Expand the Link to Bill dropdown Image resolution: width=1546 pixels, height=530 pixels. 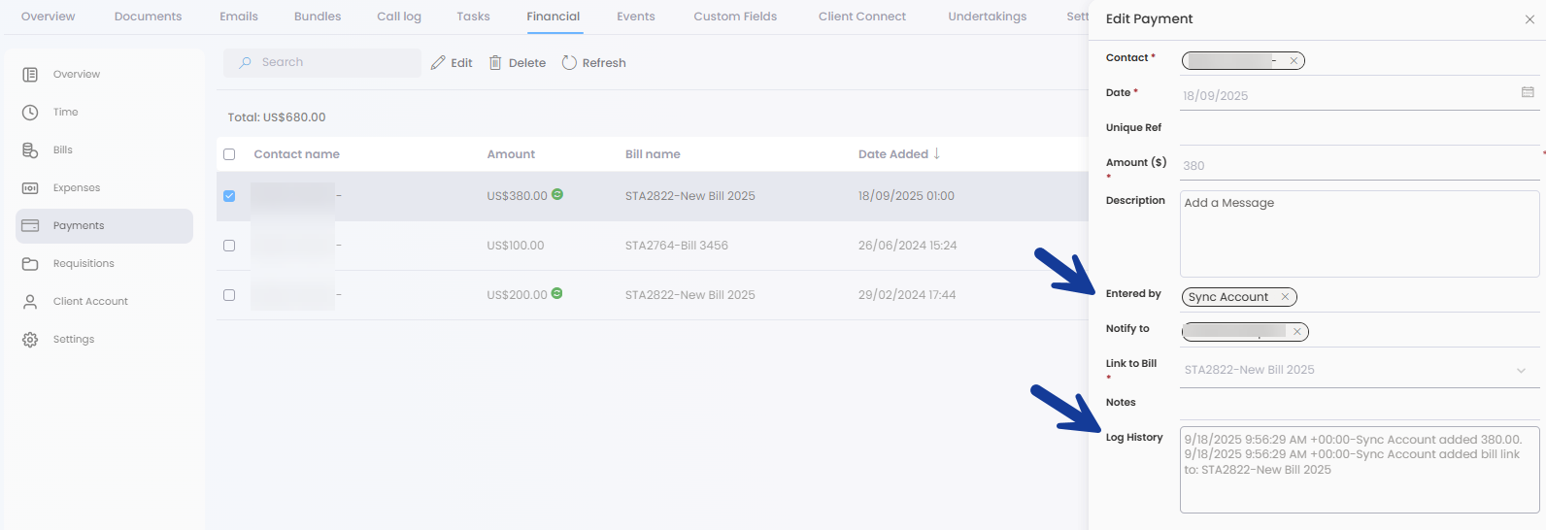point(1521,370)
